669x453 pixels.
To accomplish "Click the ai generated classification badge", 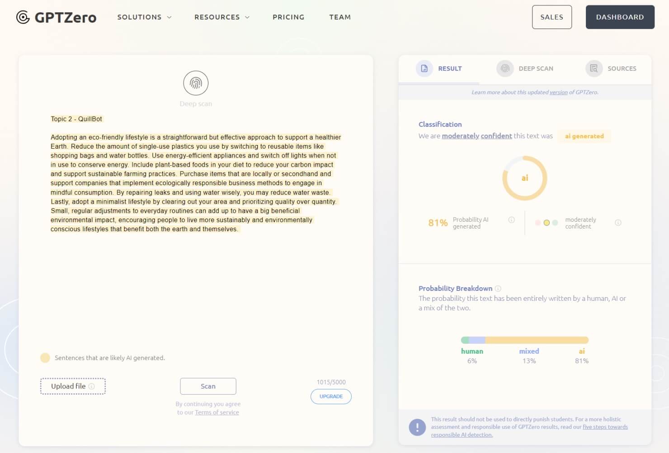I will coord(584,136).
